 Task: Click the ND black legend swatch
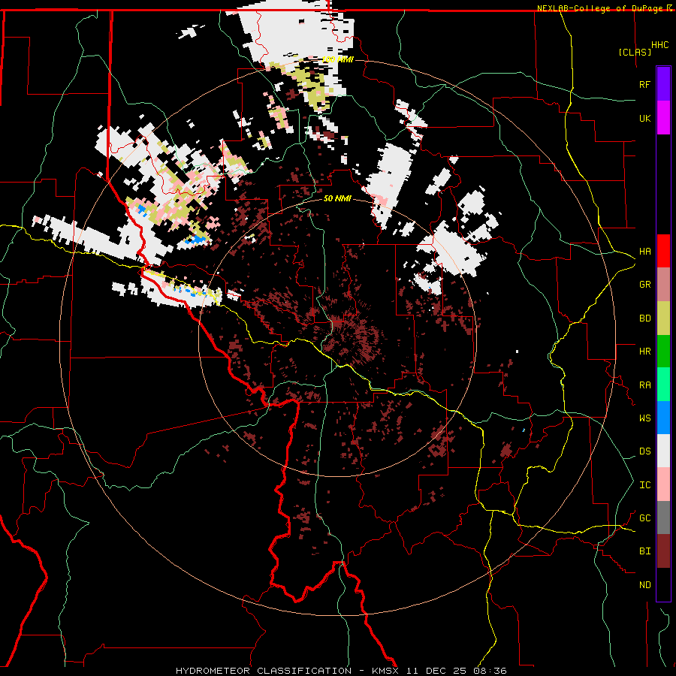click(663, 584)
